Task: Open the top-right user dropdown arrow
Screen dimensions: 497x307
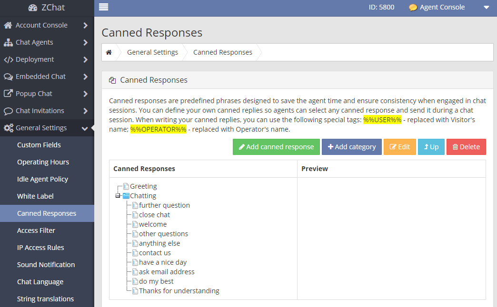Action: click(x=486, y=7)
